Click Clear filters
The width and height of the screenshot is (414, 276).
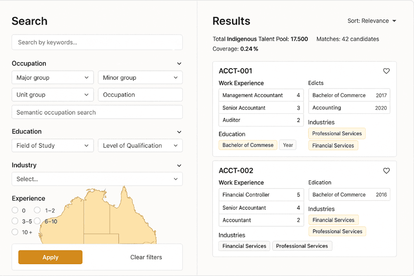pyautogui.click(x=146, y=257)
